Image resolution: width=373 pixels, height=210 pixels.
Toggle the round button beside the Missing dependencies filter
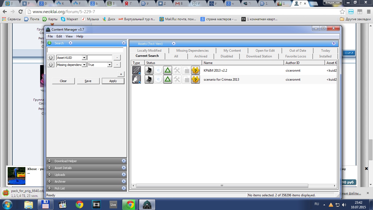tap(51, 65)
